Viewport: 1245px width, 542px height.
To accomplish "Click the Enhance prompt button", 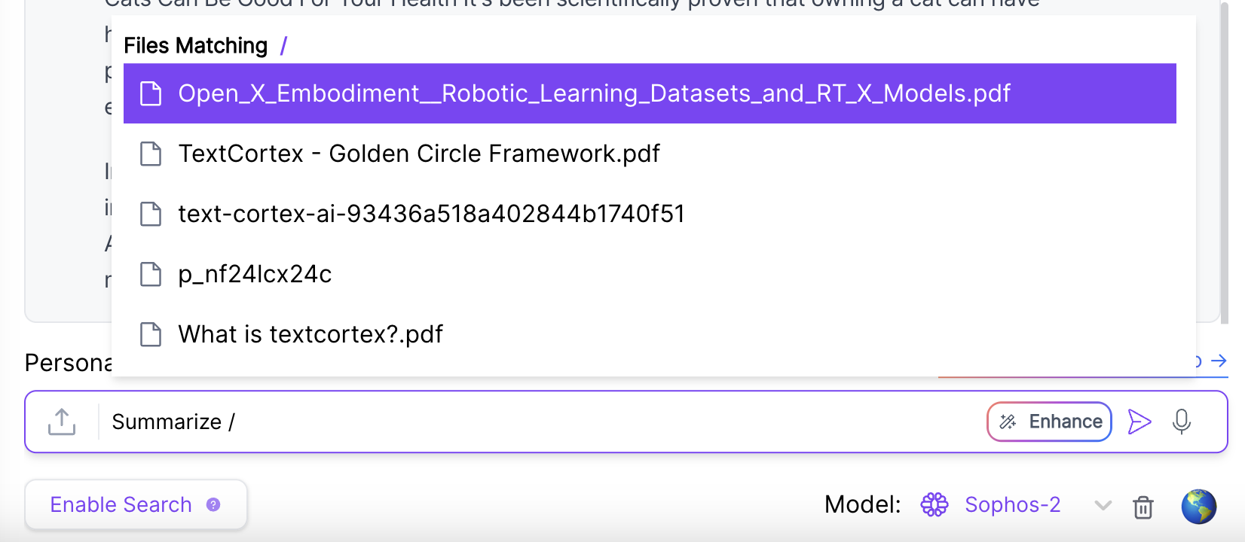I will tap(1049, 422).
